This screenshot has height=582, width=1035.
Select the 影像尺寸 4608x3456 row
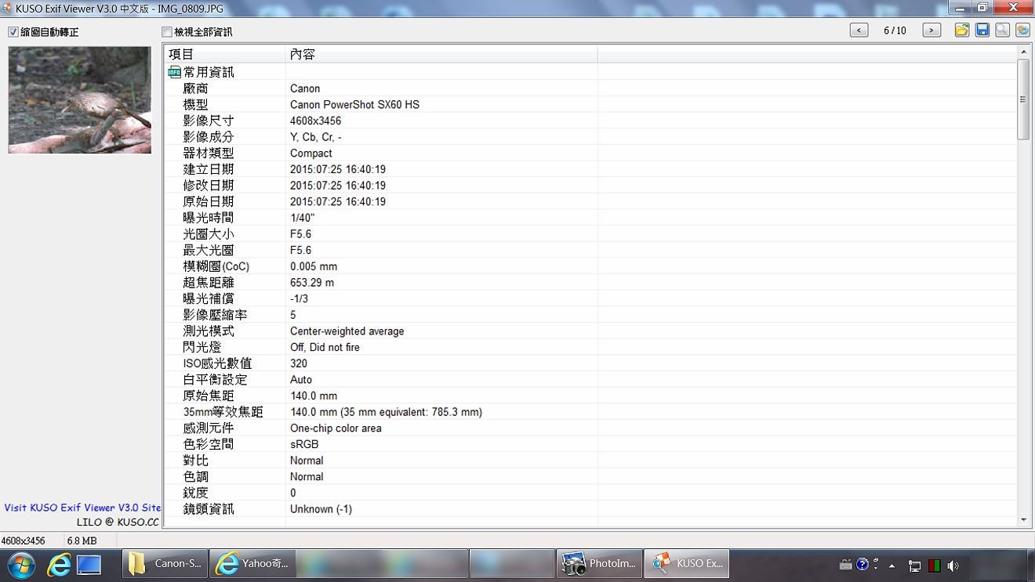point(590,121)
